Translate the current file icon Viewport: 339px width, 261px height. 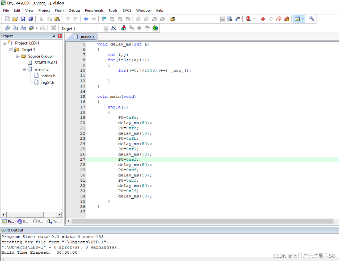tap(7, 28)
